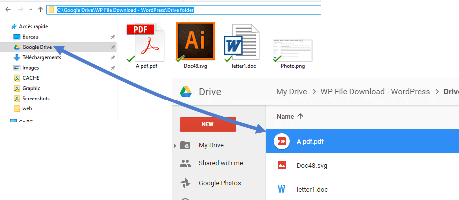Open the Screenshots folder in sidebar
The height and width of the screenshot is (200, 459).
[36, 99]
